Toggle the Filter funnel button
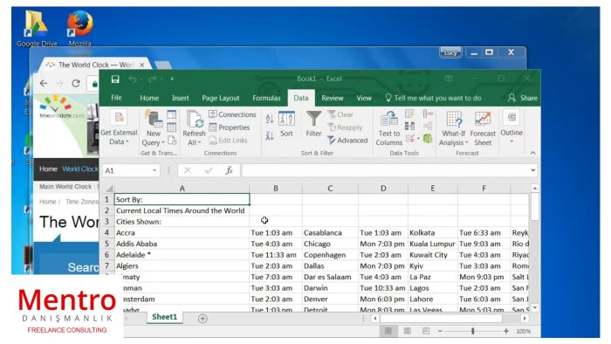The height and width of the screenshot is (344, 611). tap(313, 124)
